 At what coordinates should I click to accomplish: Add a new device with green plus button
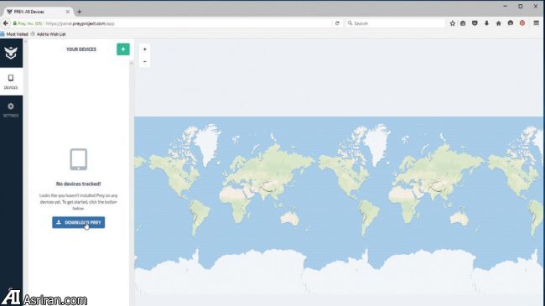pyautogui.click(x=123, y=49)
